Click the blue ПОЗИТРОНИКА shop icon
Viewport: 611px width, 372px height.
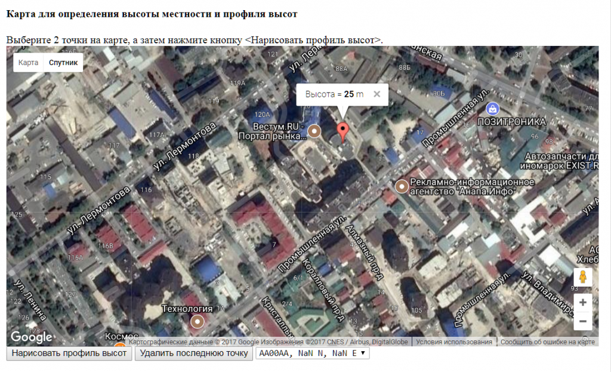[492, 109]
